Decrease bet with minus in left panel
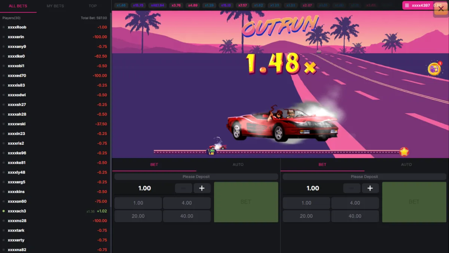Image resolution: width=449 pixels, height=253 pixels. (183, 188)
